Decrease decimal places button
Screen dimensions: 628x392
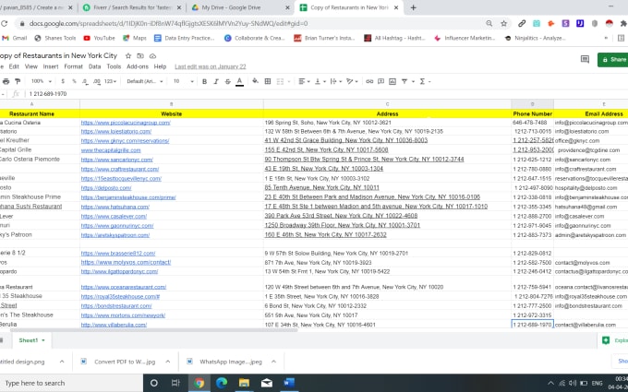click(85, 81)
